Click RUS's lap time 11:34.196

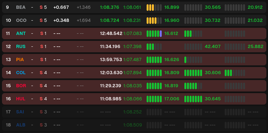(x=110, y=46)
